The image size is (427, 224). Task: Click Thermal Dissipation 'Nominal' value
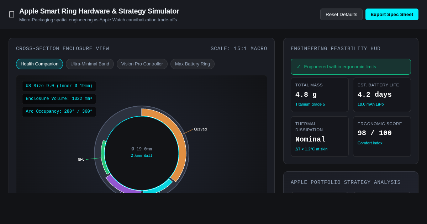point(310,139)
